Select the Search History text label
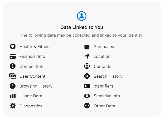Screen dimensions: 162x119 [x=108, y=76]
